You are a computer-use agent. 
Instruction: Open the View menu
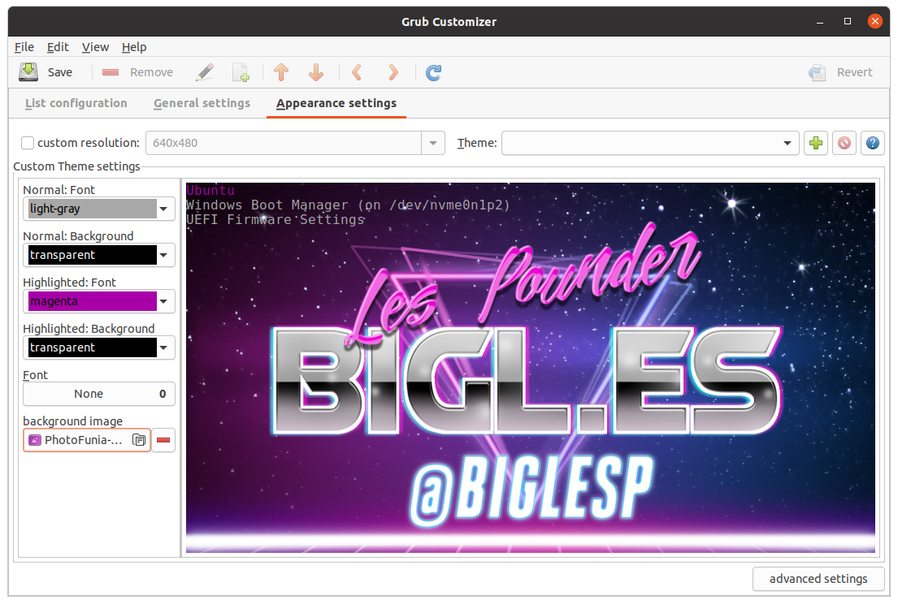pyautogui.click(x=95, y=47)
